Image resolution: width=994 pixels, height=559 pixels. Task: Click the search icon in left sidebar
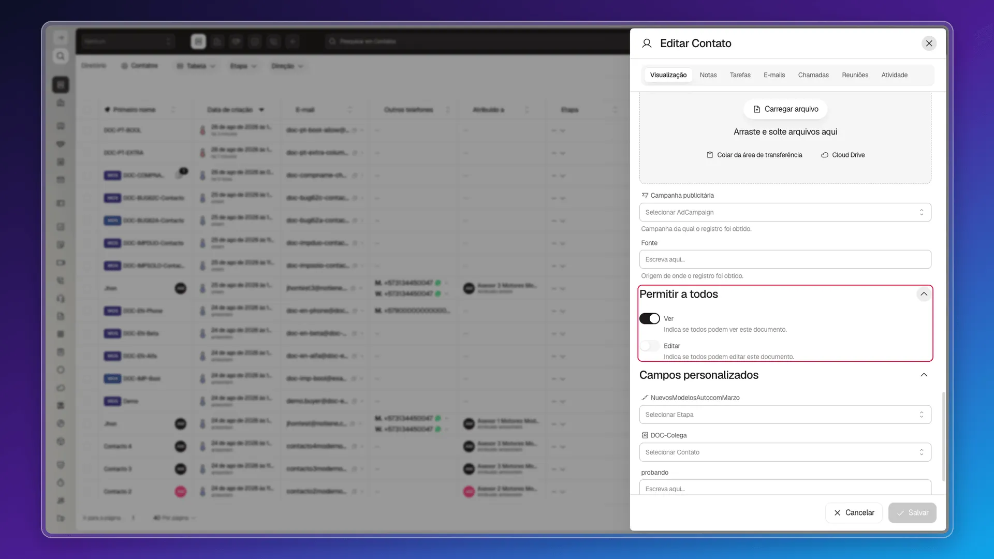[61, 56]
